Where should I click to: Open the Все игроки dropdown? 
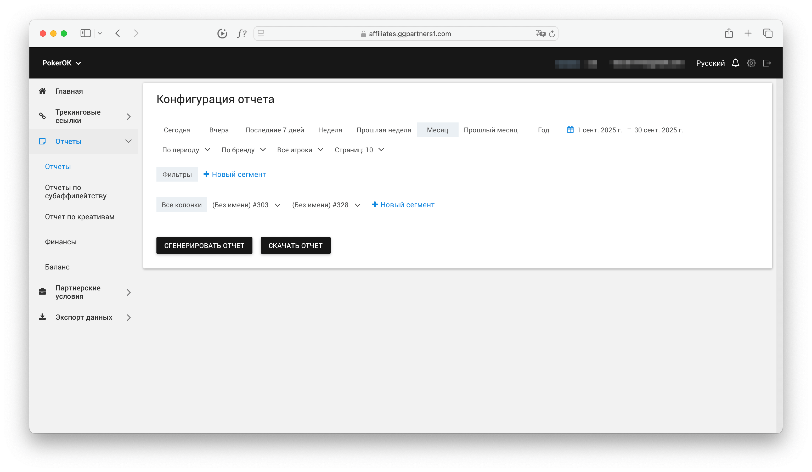tap(300, 150)
